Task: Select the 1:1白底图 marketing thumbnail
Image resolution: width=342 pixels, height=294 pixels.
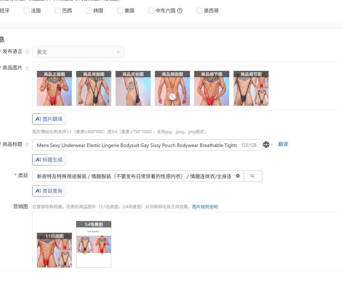Action: [54, 250]
